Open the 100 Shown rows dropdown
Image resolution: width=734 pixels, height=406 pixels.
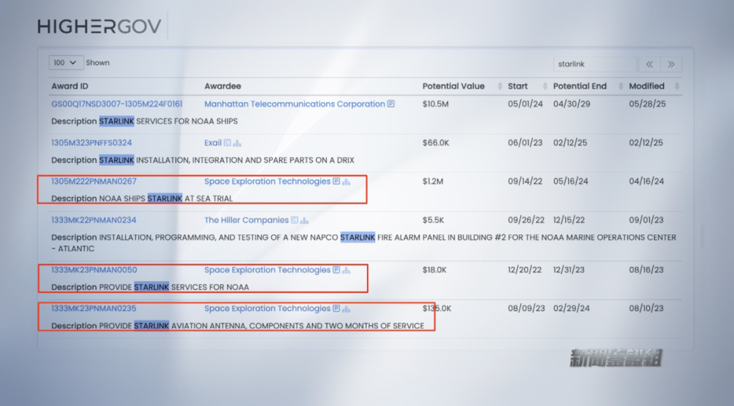click(x=66, y=62)
